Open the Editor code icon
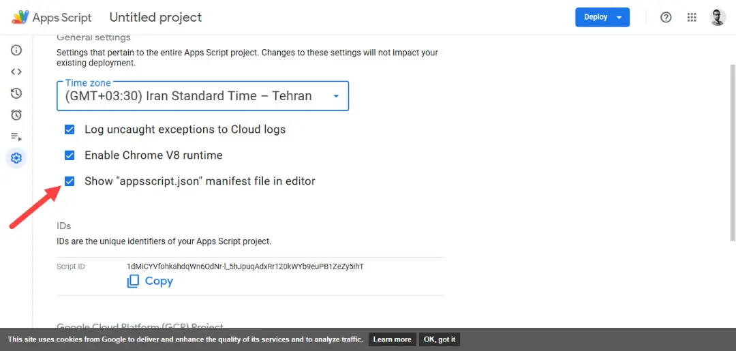This screenshot has width=736, height=351. pos(16,72)
